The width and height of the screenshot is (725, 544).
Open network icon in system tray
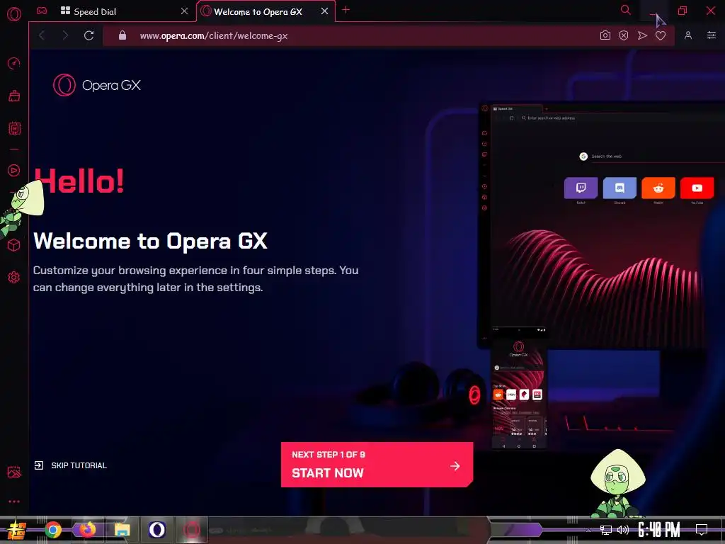606,530
